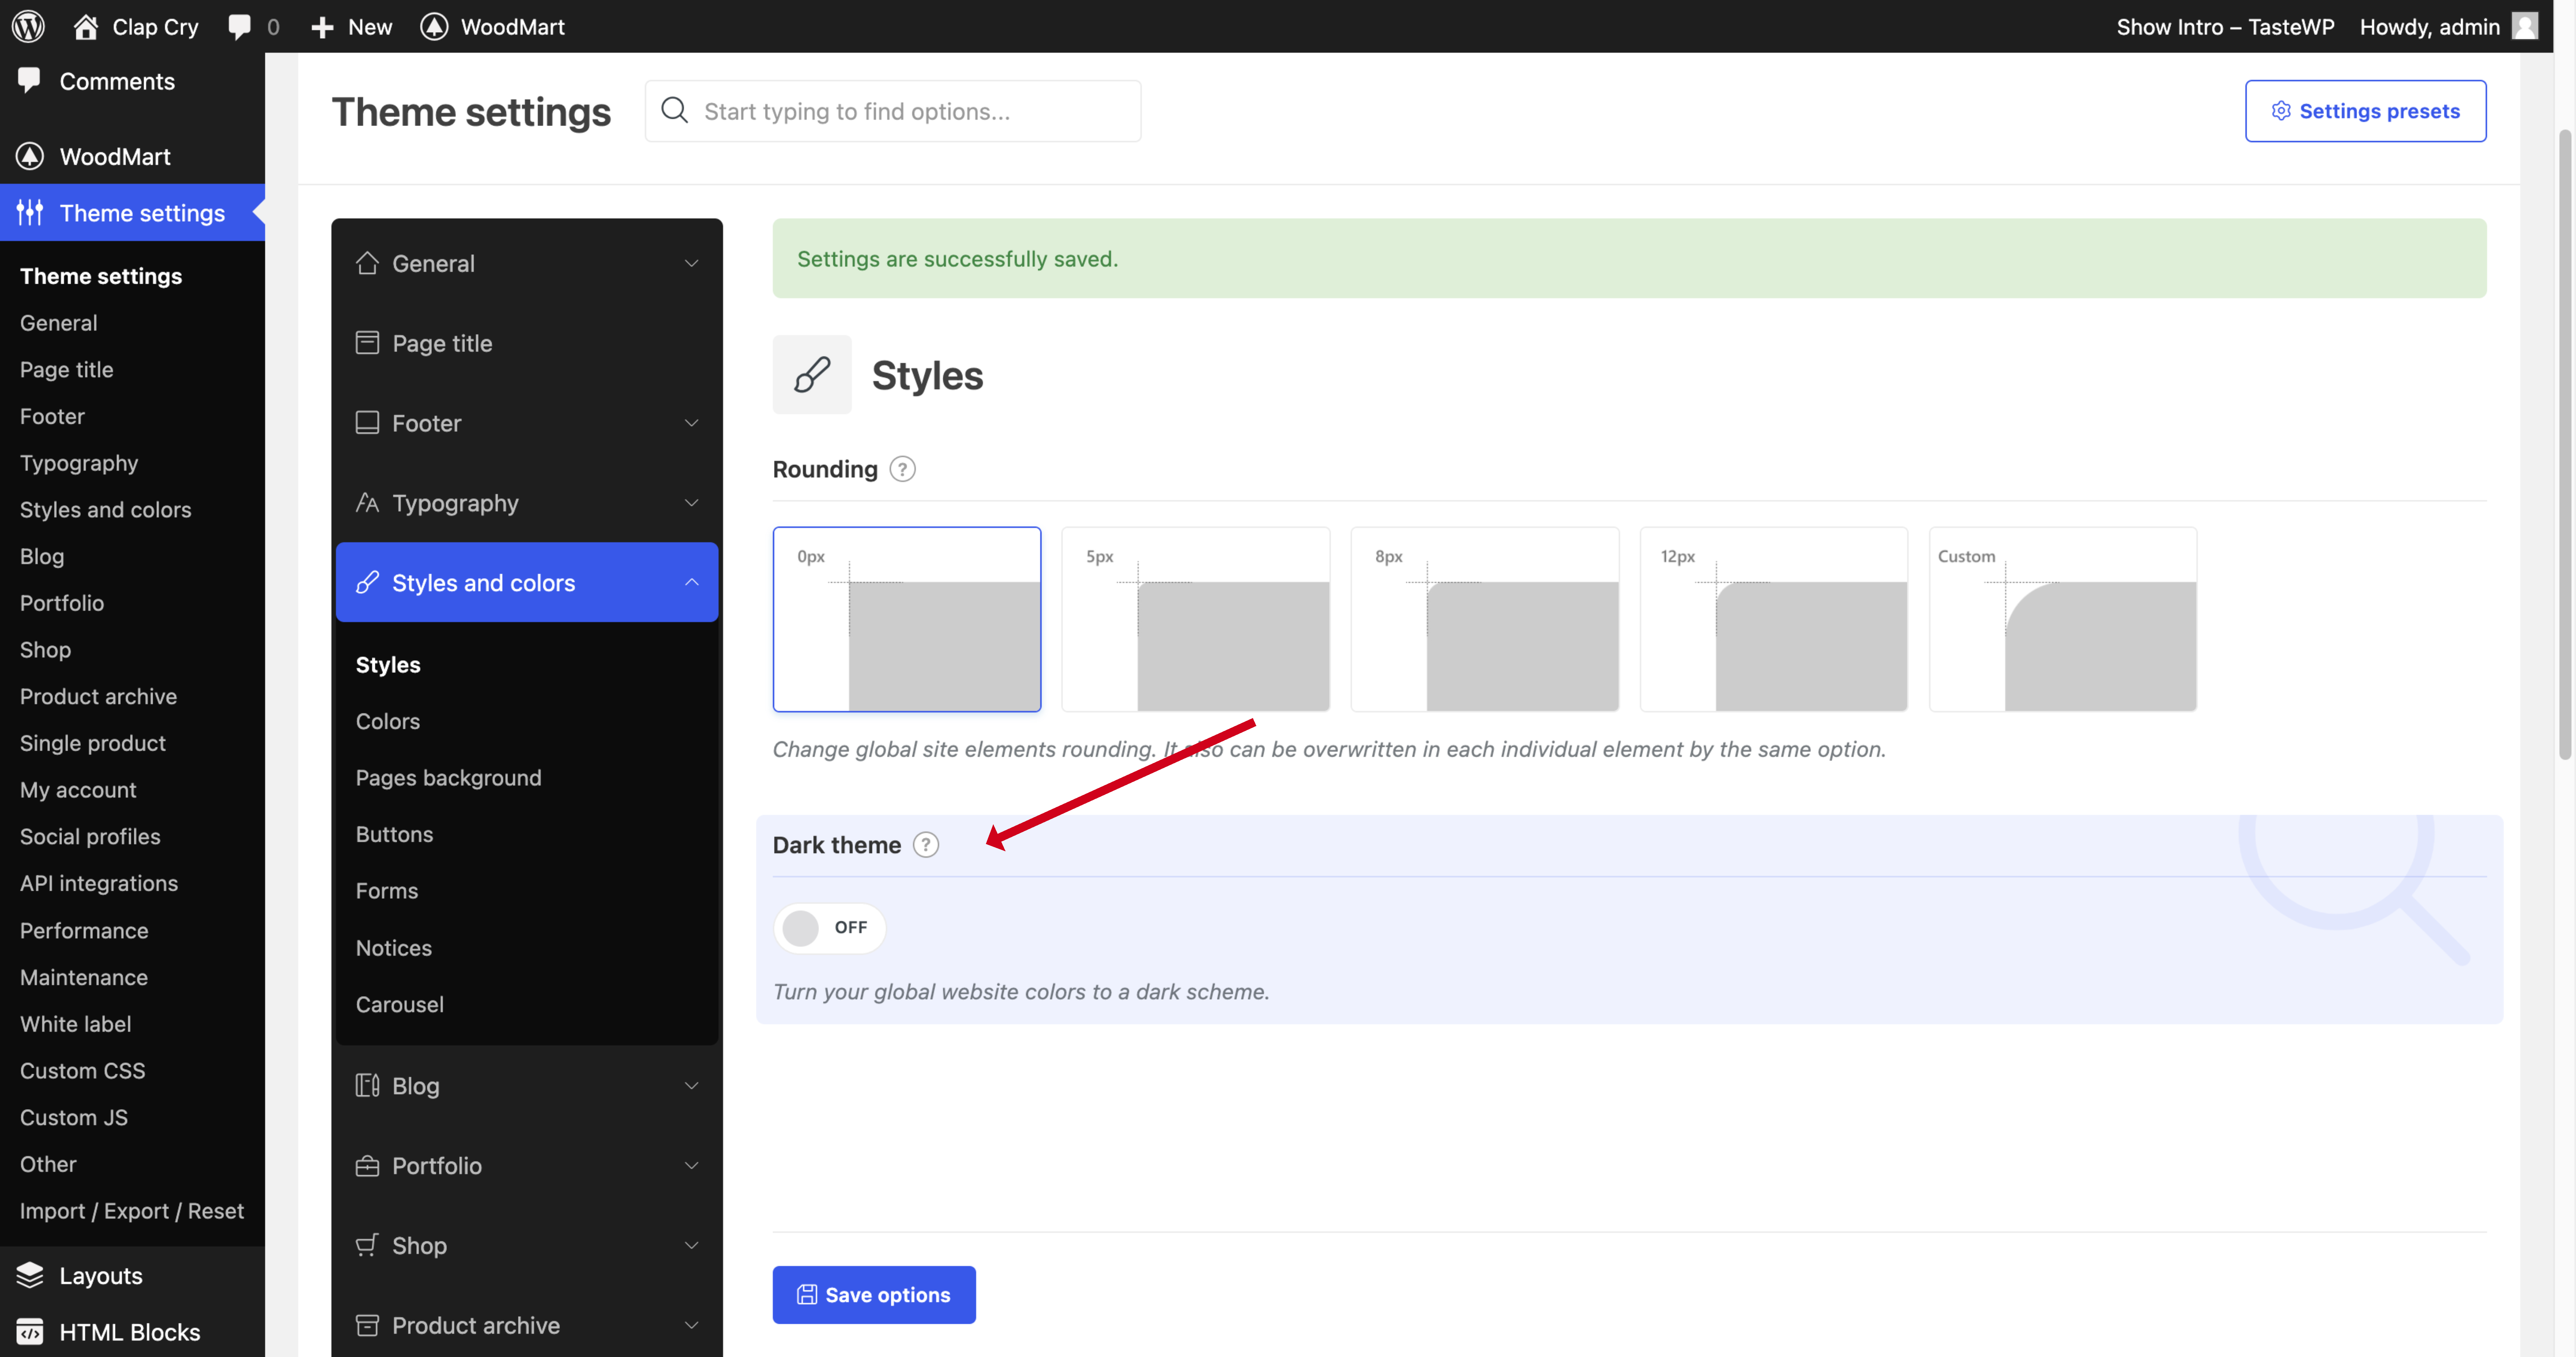
Task: Click the Page title panel icon
Action: click(x=367, y=343)
